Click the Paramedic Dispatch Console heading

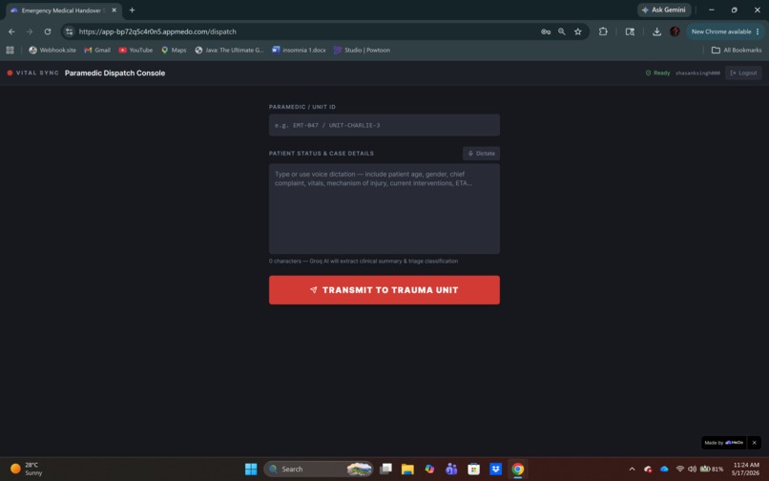[x=114, y=73]
